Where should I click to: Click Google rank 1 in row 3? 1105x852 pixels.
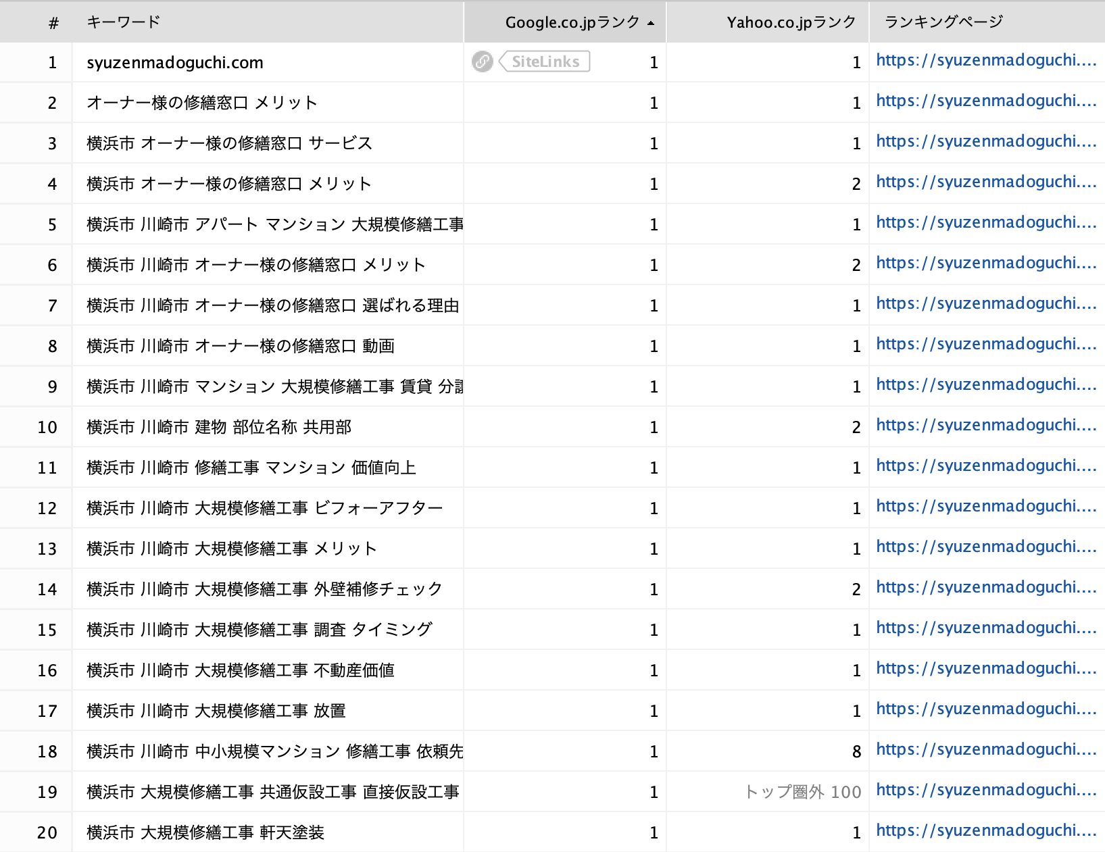click(x=654, y=143)
